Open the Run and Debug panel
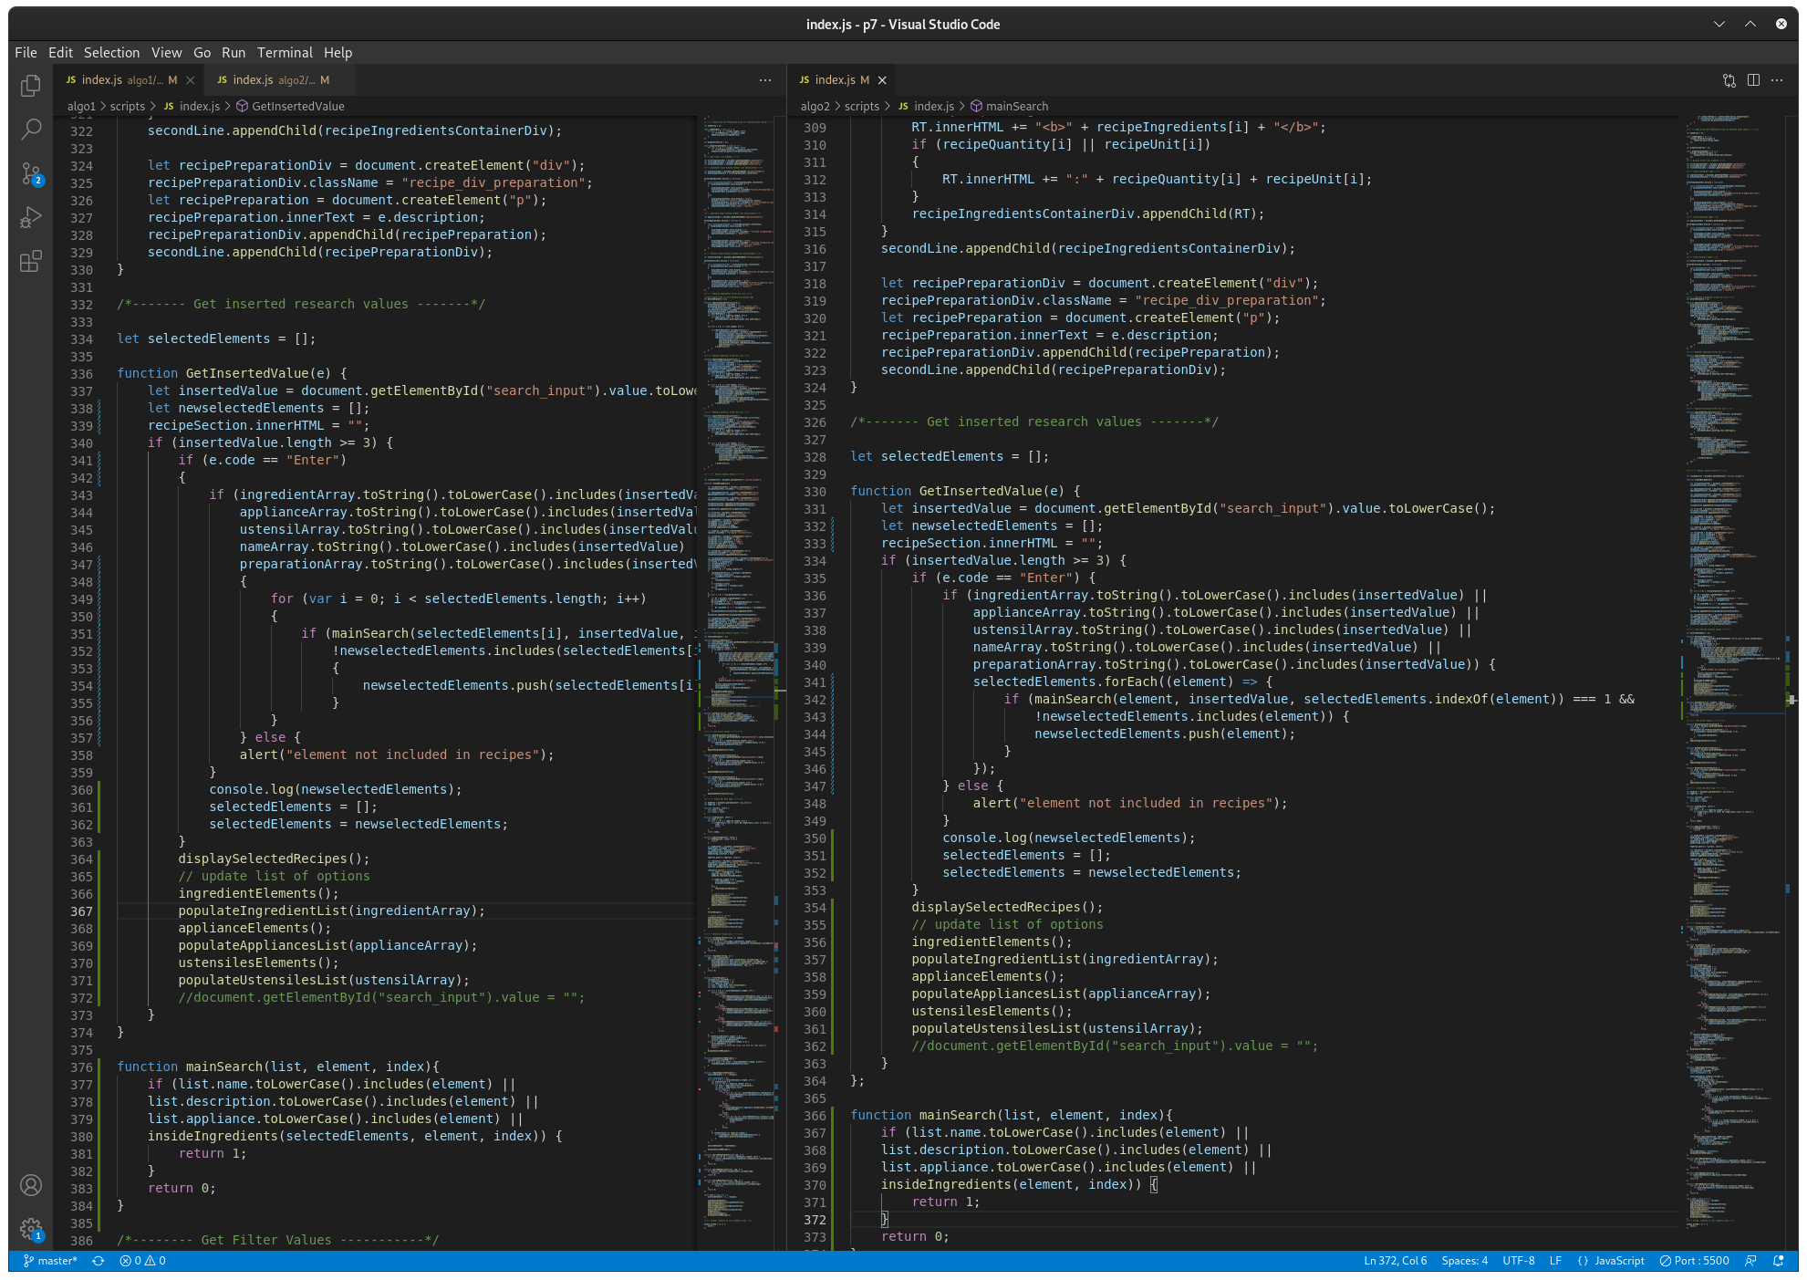Image resolution: width=1807 pixels, height=1280 pixels. tap(31, 217)
